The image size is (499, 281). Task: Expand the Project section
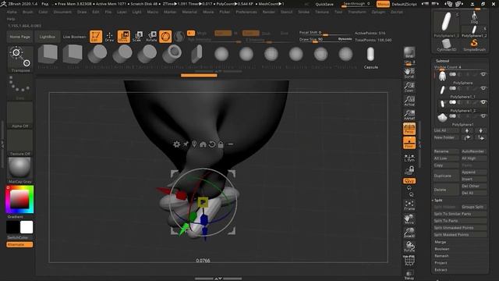441,263
